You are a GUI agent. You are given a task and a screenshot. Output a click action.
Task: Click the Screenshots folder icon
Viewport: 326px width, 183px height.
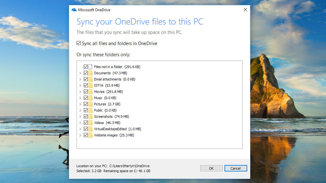[x=91, y=117]
